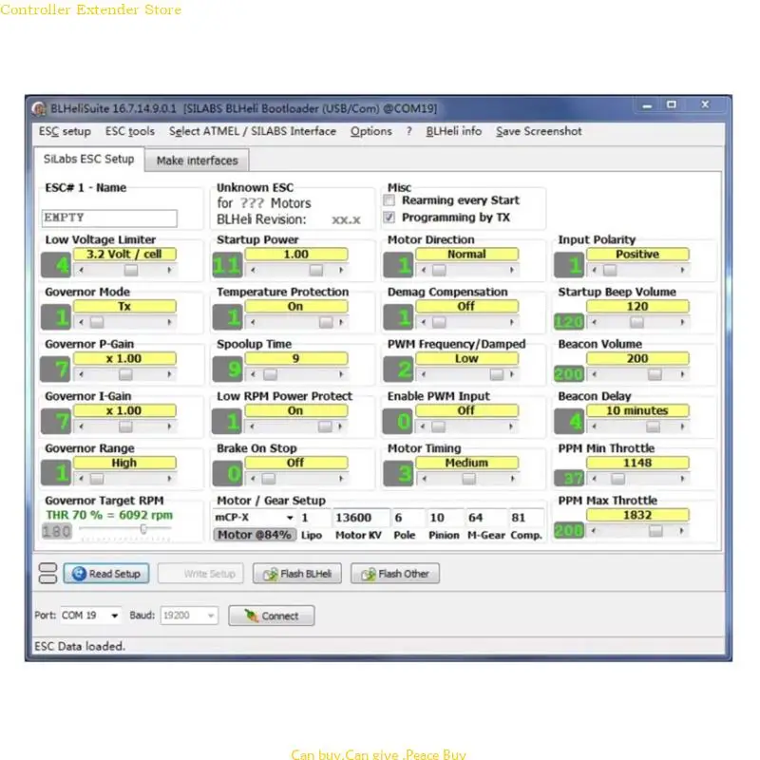Screen dimensions: 760x760
Task: Click left arrow of Low Voltage Limiter slider
Action: point(82,270)
